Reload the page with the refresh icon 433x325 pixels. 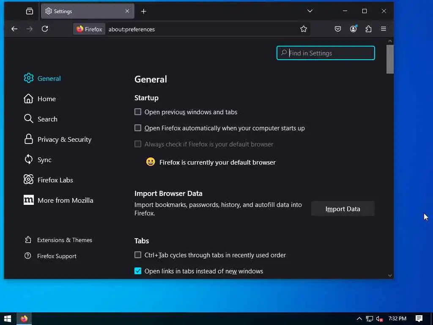(45, 29)
